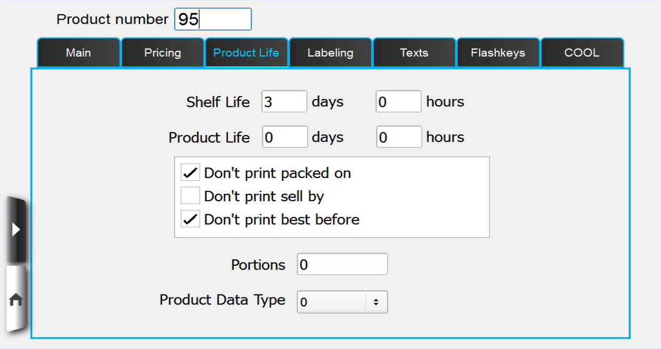Click the home icon on left sidebar

point(16,300)
